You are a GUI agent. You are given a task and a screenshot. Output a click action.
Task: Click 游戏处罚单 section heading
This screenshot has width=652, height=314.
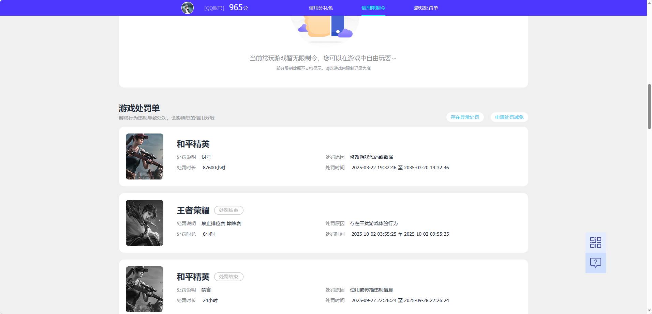coord(139,108)
